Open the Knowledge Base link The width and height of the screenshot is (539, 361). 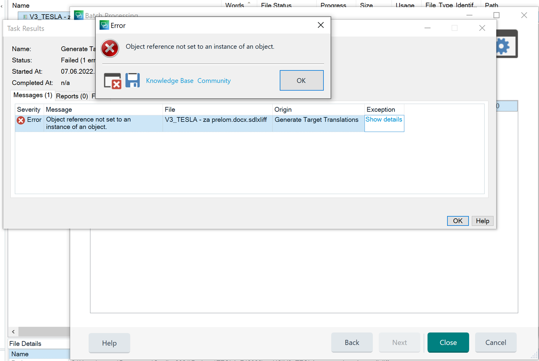click(x=170, y=80)
